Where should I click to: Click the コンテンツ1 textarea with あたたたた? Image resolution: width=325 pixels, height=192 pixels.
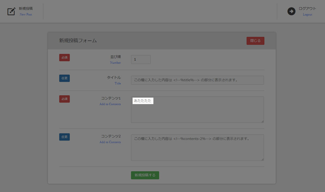[x=197, y=109]
